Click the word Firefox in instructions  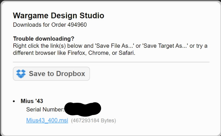[x=77, y=53]
